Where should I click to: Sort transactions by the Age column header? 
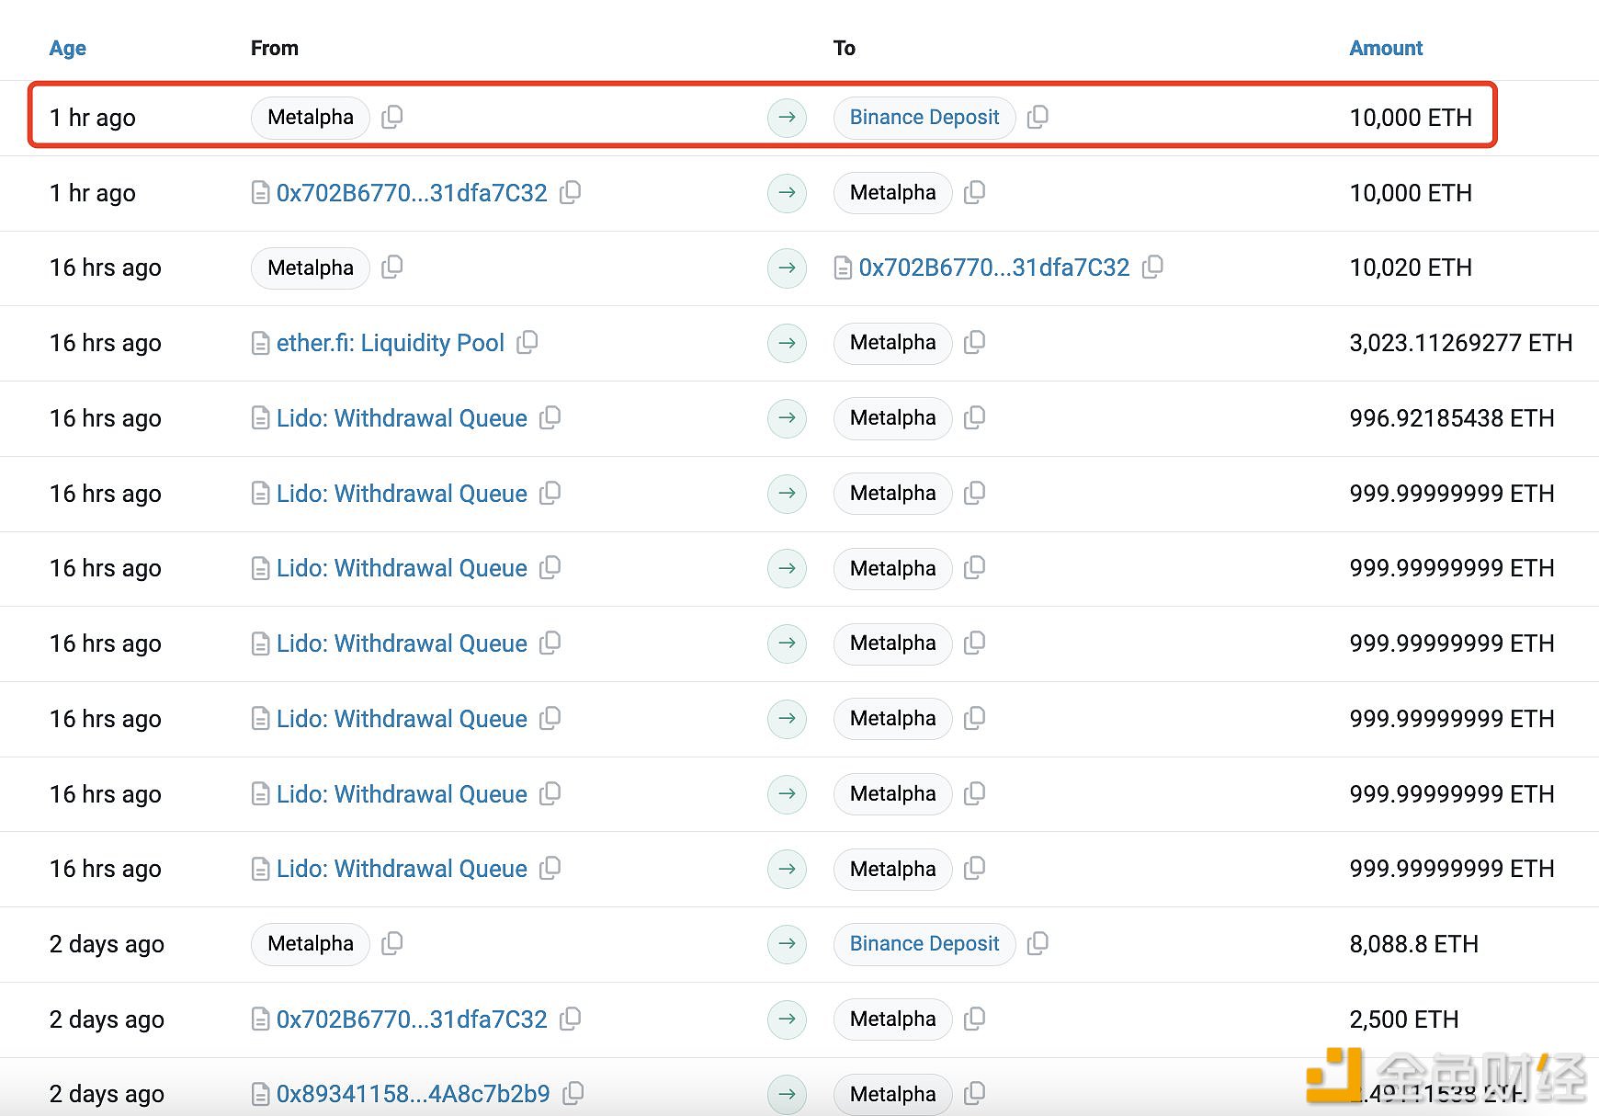[x=67, y=48]
